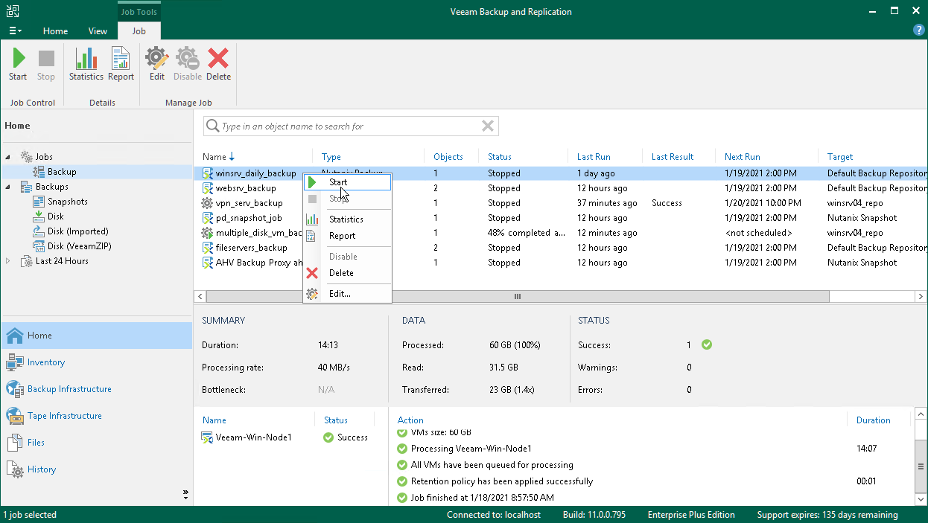Switch to the View ribbon tab
The height and width of the screenshot is (523, 928).
(x=98, y=31)
